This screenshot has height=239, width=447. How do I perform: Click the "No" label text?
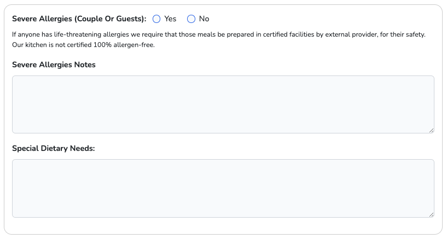click(x=204, y=19)
